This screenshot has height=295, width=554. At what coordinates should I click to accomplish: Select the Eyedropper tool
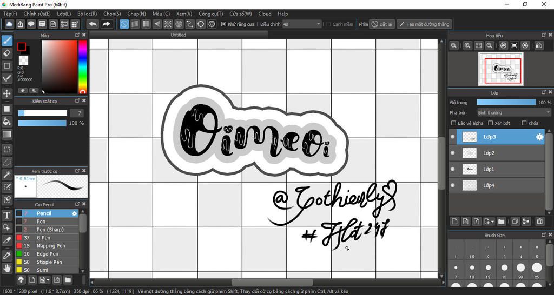click(6, 256)
